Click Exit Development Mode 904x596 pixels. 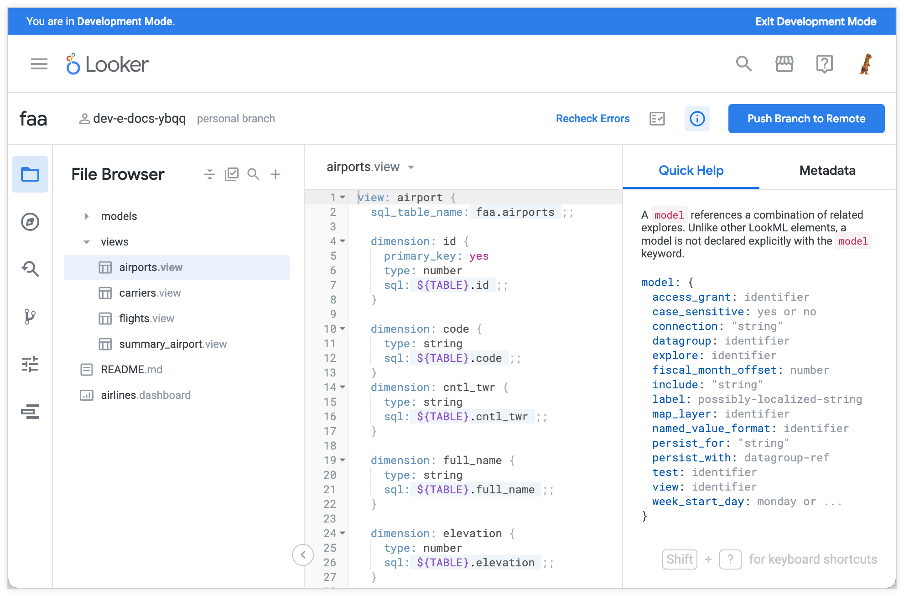click(816, 21)
